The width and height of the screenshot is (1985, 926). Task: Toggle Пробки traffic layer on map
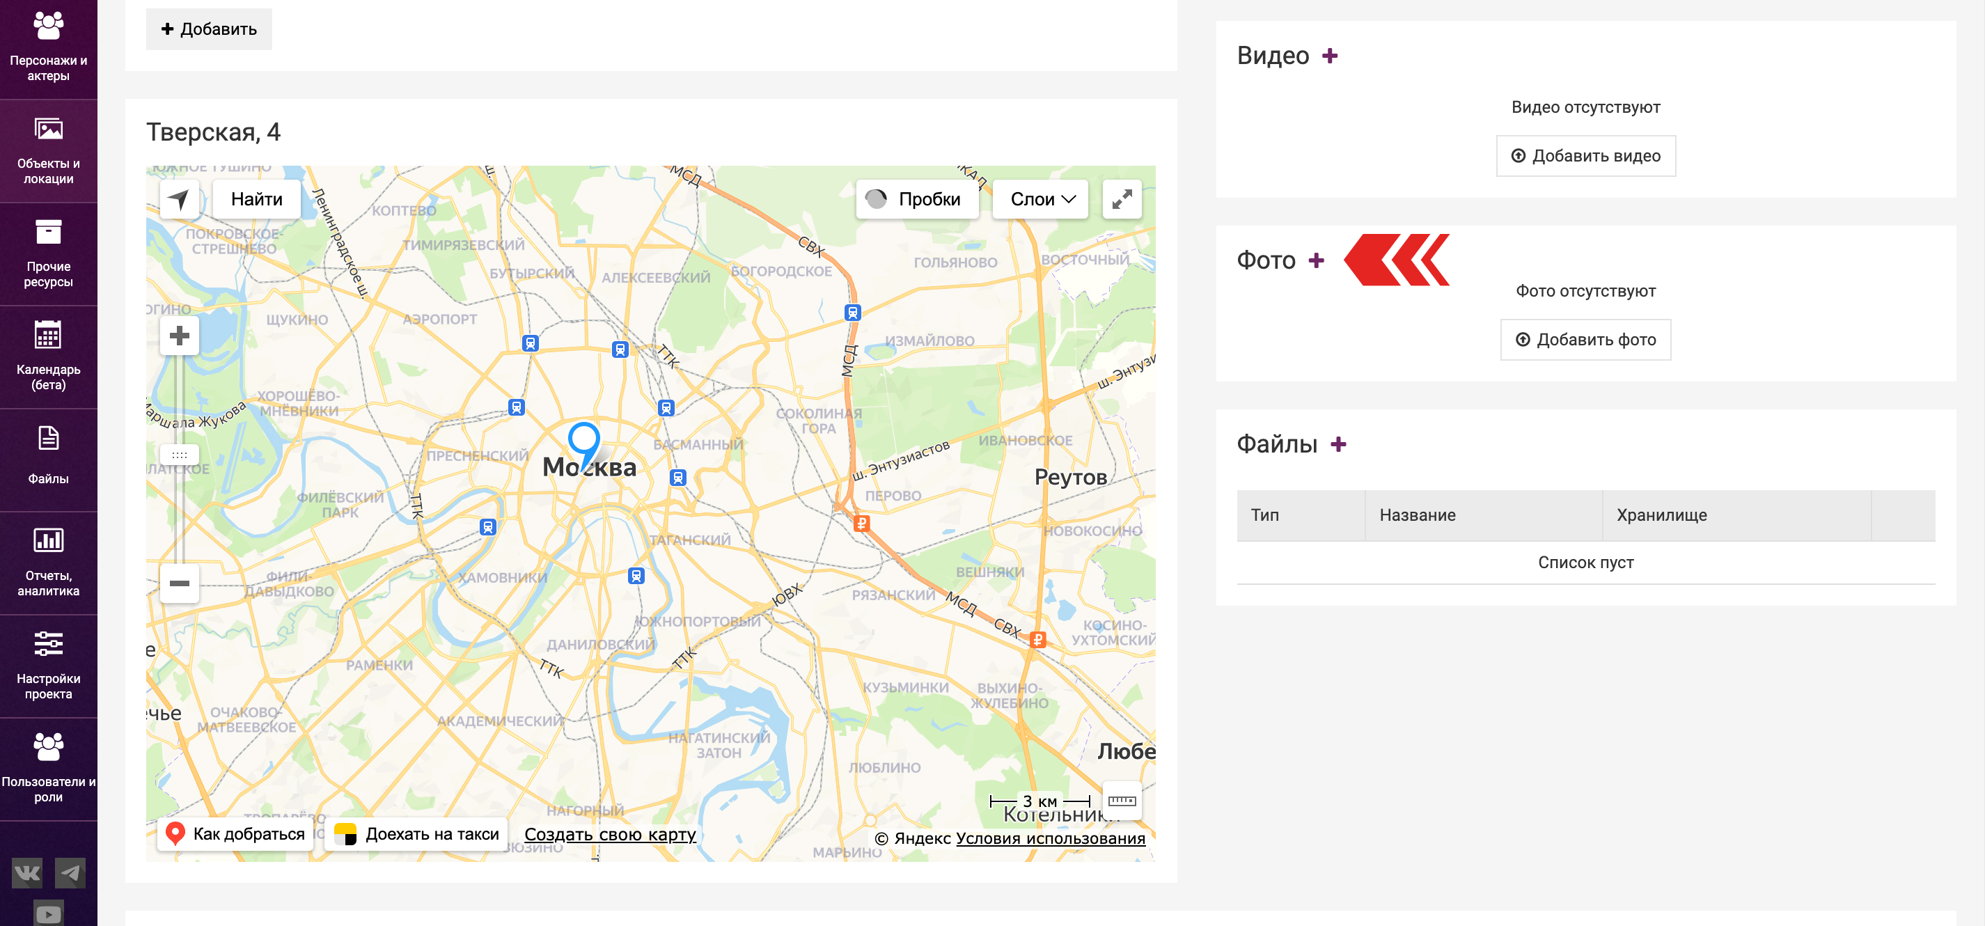point(916,200)
